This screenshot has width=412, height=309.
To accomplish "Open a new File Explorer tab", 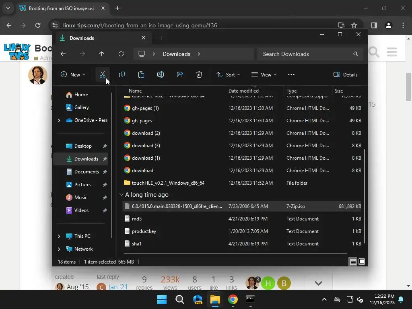I will click(161, 38).
